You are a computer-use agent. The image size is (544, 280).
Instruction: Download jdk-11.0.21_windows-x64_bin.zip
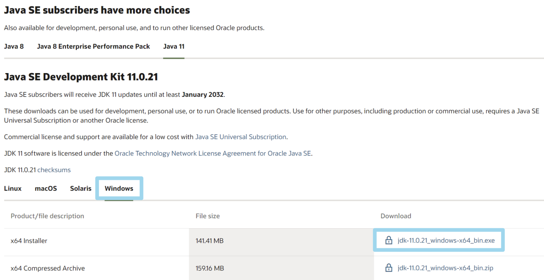[x=445, y=268]
